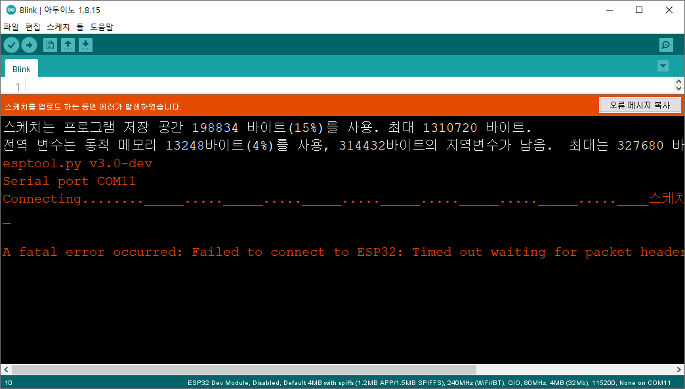Open the 도움말 menu
685x389 pixels.
[102, 27]
